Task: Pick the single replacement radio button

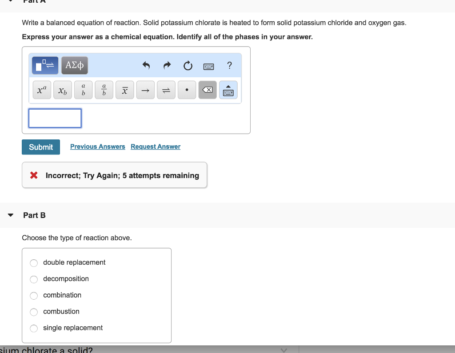Action: (x=34, y=328)
